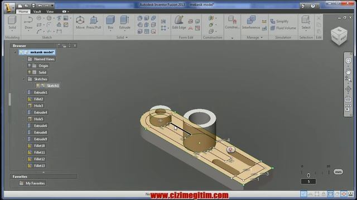Image resolution: width=357 pixels, height=200 pixels.
Task: Collapse the mekanik model root node
Action: [x=15, y=52]
